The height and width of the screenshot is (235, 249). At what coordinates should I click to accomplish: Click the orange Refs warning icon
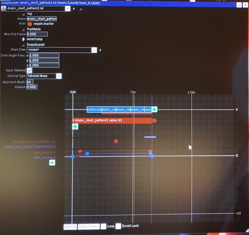click(30, 24)
